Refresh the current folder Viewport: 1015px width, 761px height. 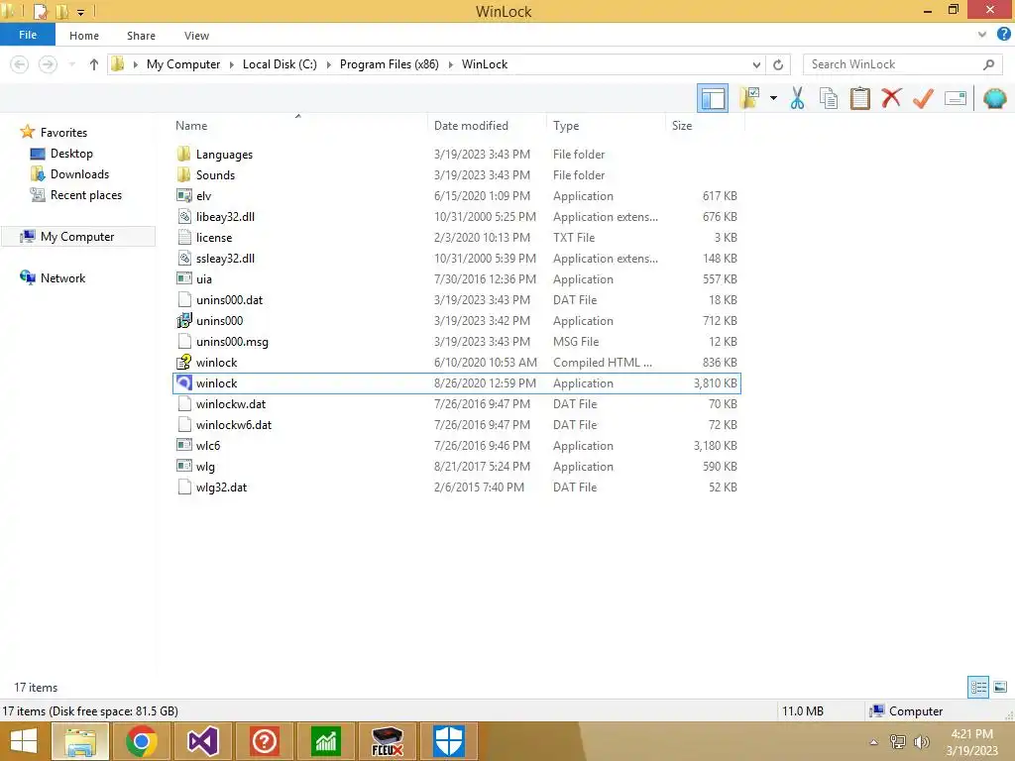tap(778, 64)
